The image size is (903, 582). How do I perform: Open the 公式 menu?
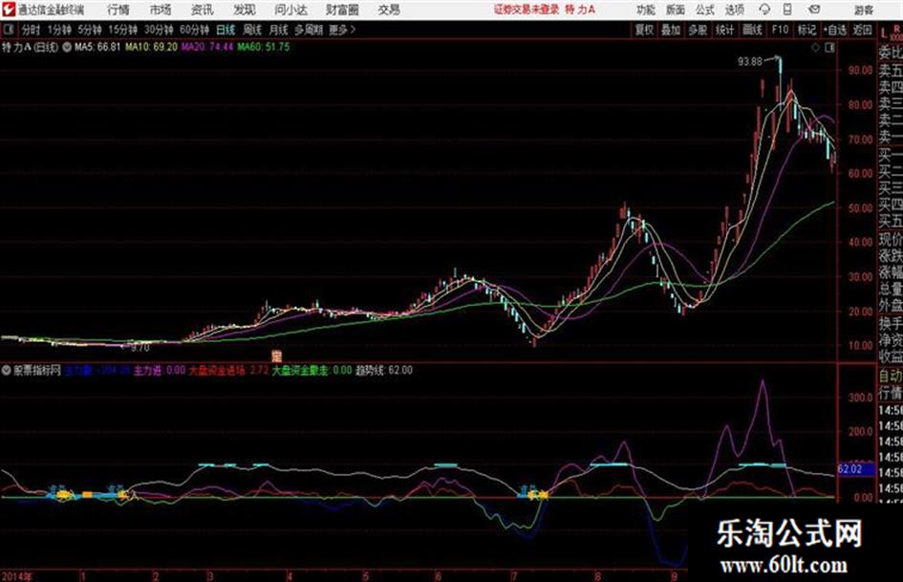pyautogui.click(x=705, y=10)
